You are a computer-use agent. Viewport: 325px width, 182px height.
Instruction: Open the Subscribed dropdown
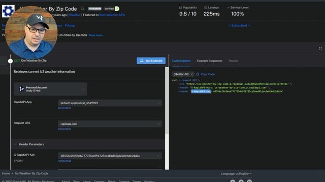pos(239,26)
